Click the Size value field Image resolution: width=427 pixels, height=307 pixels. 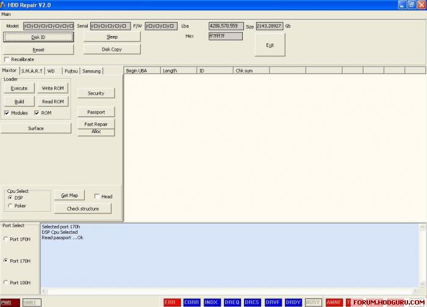[270, 26]
